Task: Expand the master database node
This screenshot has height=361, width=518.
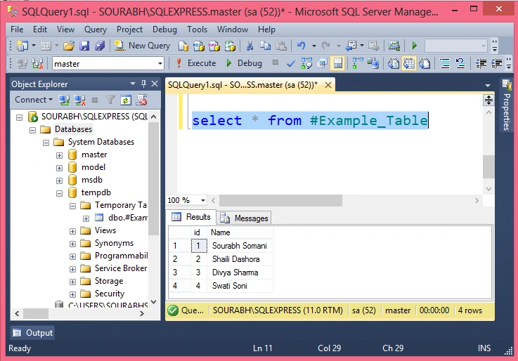Action: [x=59, y=155]
